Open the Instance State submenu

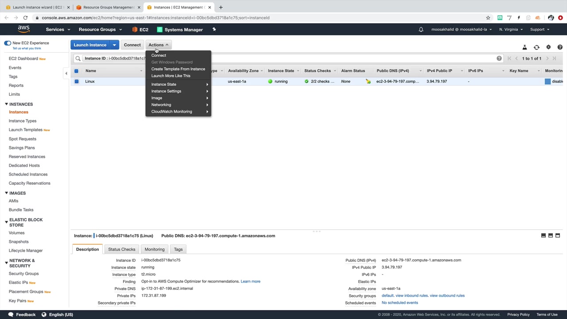(x=178, y=84)
